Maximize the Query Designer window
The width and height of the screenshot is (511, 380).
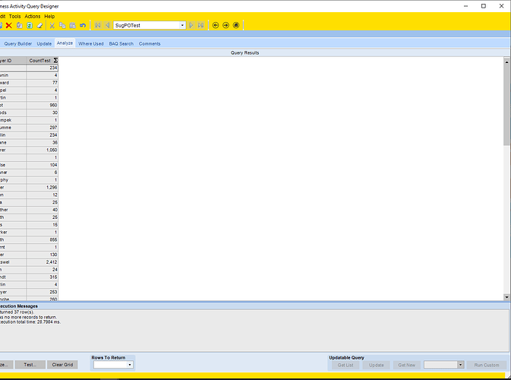[484, 6]
